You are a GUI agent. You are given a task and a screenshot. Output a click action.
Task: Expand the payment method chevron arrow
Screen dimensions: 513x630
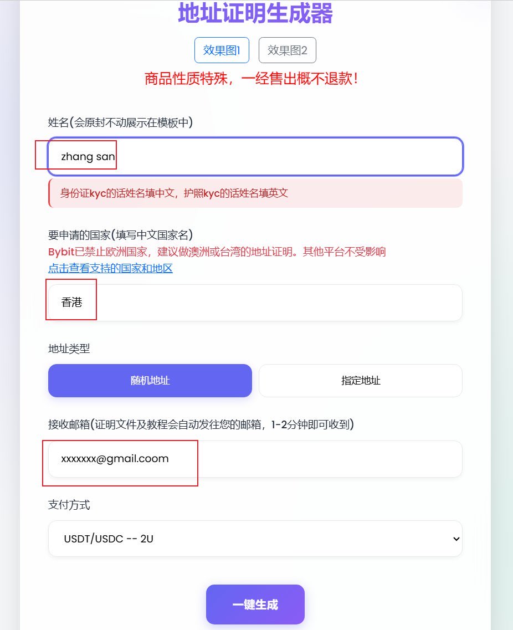click(456, 539)
